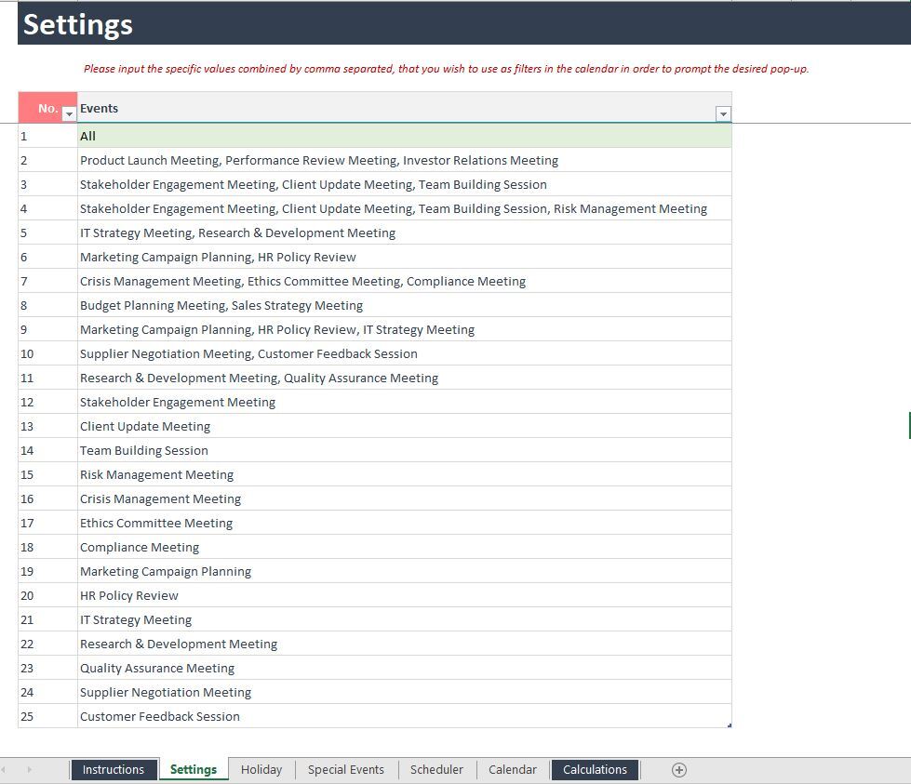Select the number 1 cell in No. column
911x784 pixels.
click(47, 136)
